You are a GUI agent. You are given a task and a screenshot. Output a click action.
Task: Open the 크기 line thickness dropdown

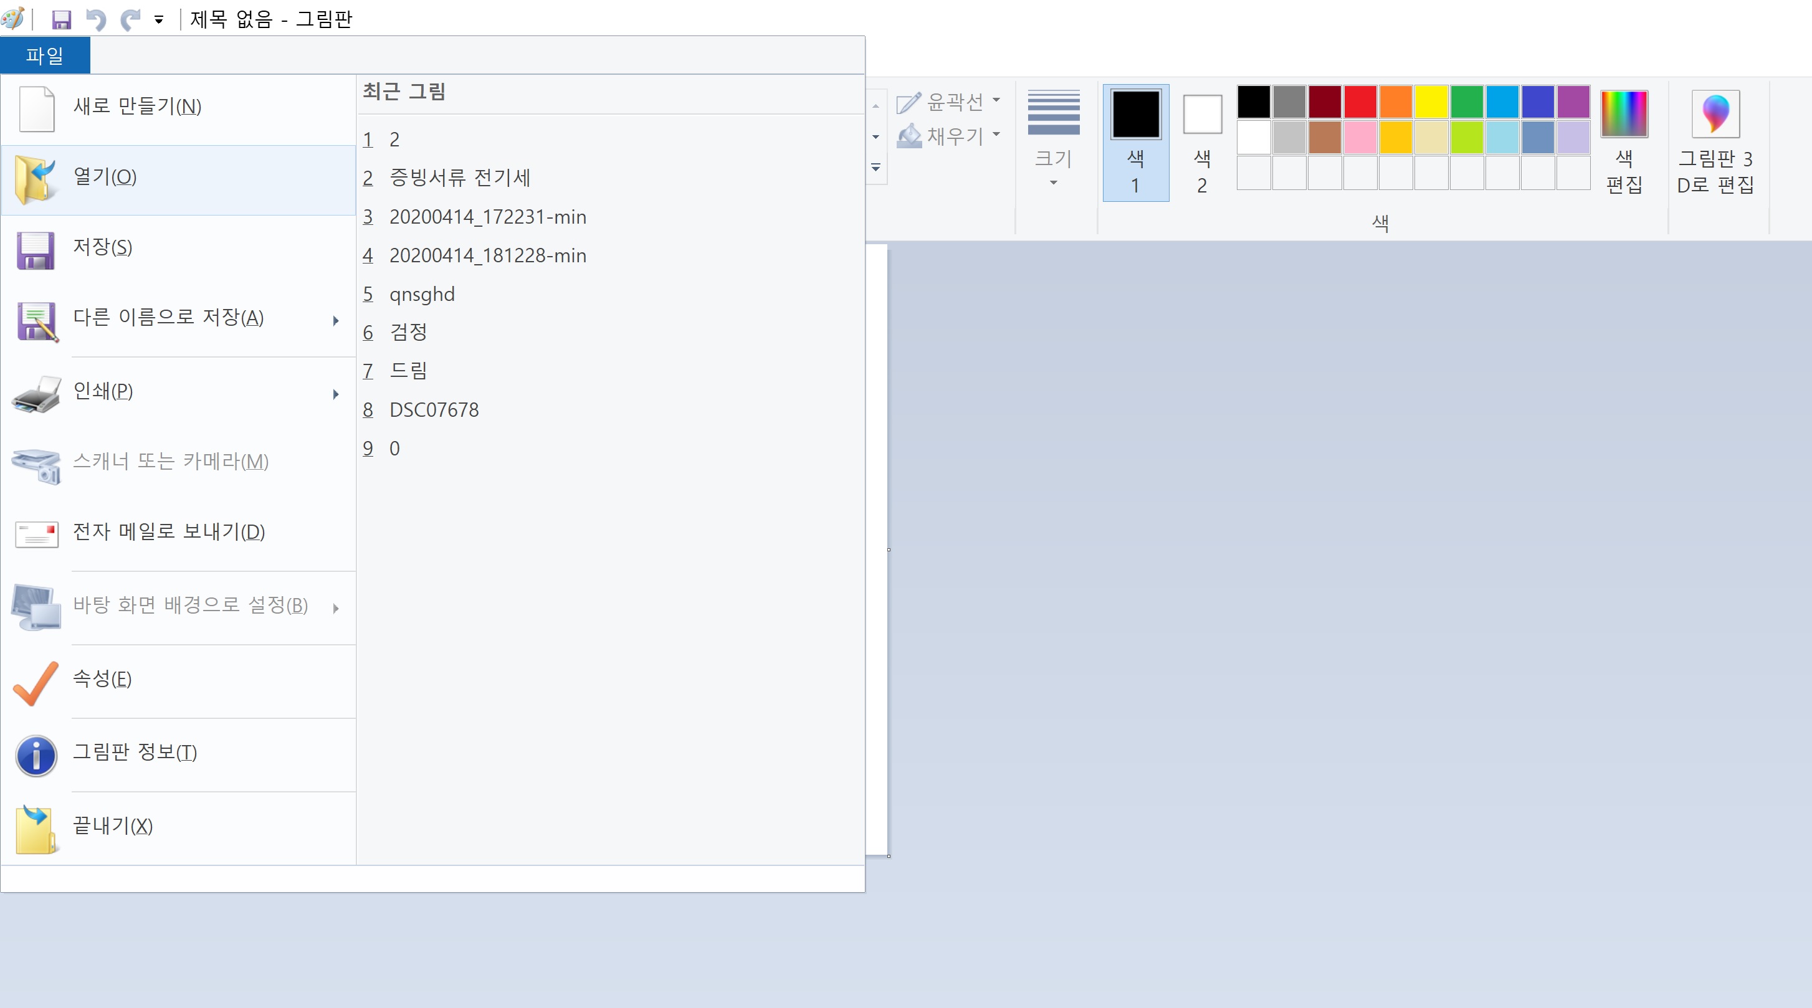(x=1053, y=141)
